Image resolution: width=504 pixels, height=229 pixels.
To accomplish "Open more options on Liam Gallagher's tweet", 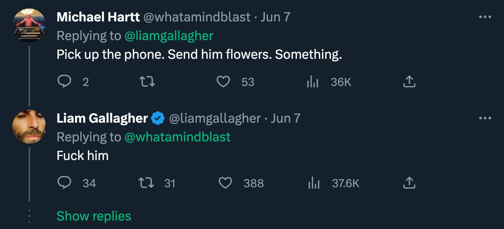I will (x=485, y=118).
